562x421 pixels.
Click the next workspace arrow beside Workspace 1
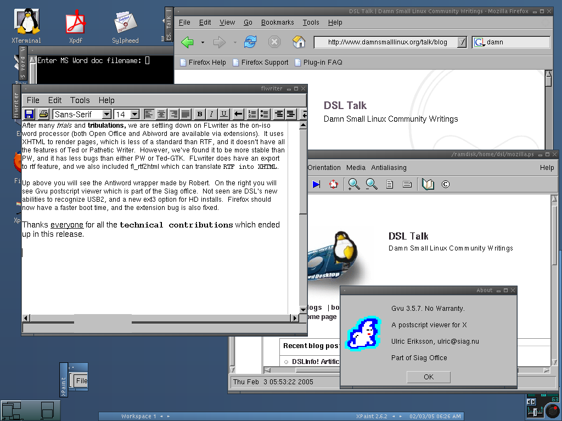coord(168,417)
